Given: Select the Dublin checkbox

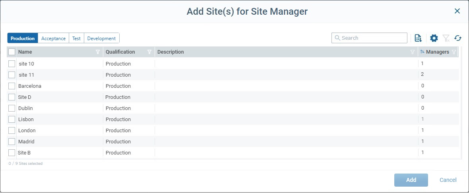Looking at the screenshot, I should [x=12, y=108].
